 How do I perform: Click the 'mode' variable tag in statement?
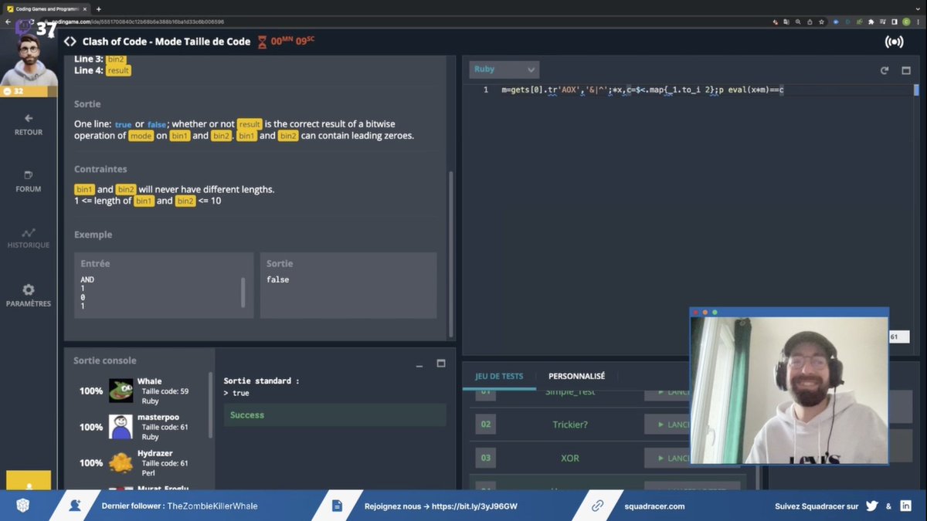pos(141,136)
